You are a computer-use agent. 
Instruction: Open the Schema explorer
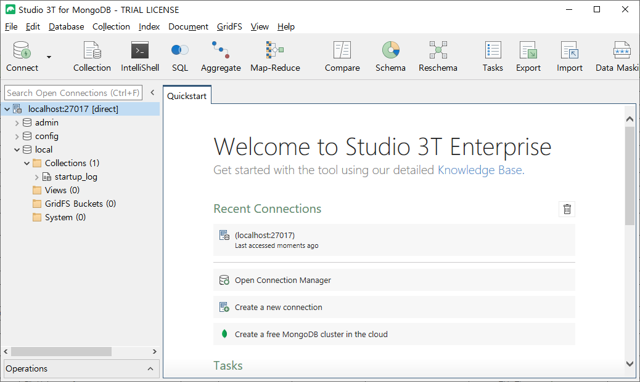391,56
